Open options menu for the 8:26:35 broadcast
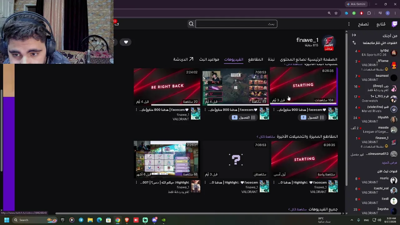The width and height of the screenshot is (400, 225). pos(274,110)
